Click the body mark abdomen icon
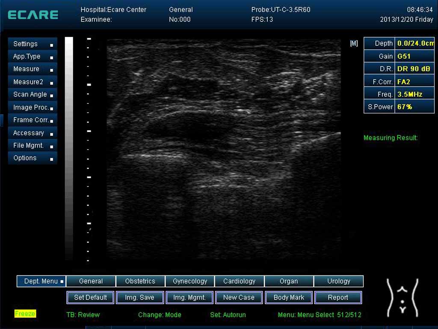Image resolution: width=438 pixels, height=329 pixels. coord(402,298)
